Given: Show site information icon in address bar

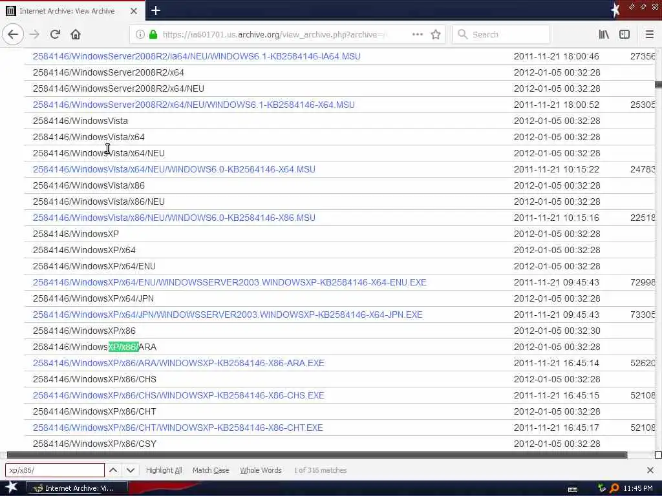Looking at the screenshot, I should click(x=140, y=34).
